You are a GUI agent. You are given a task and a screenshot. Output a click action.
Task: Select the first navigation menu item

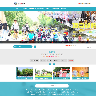[x=17, y=9]
